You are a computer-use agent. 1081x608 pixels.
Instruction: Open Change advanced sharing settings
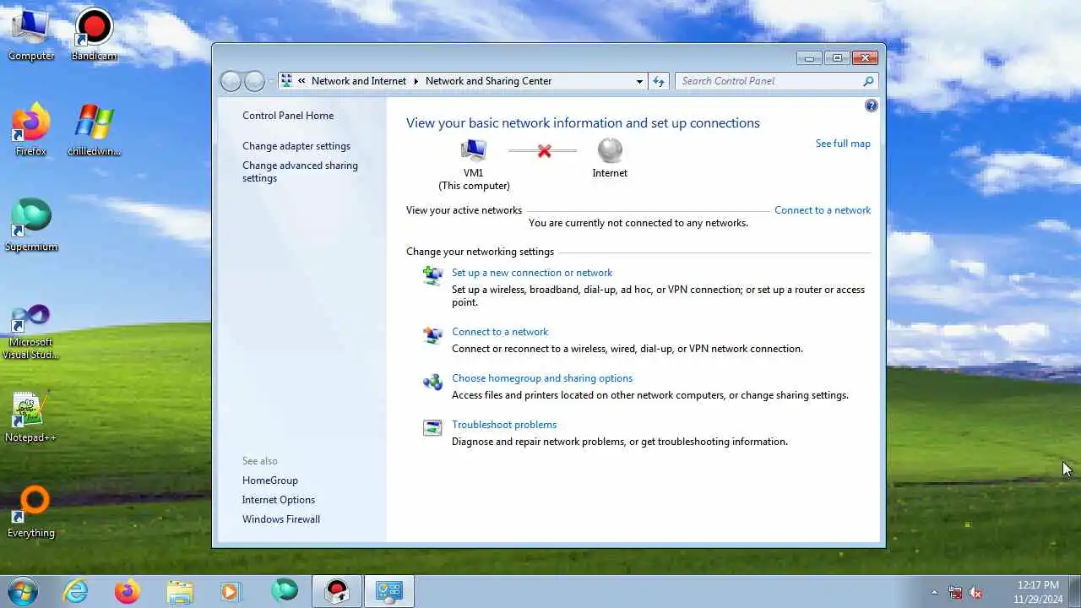300,171
